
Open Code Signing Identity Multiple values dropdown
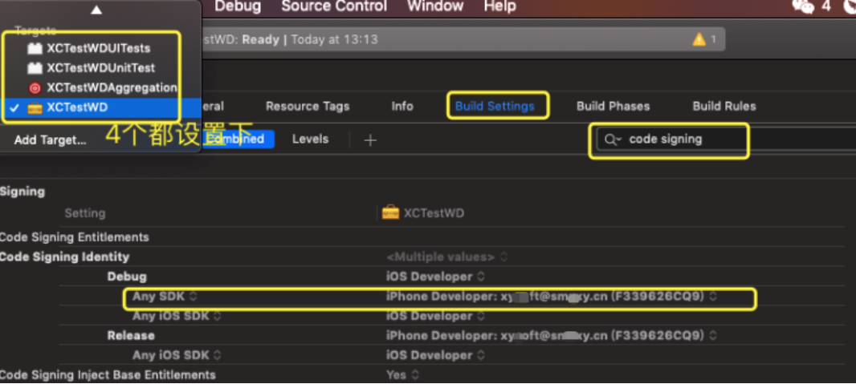pos(447,257)
